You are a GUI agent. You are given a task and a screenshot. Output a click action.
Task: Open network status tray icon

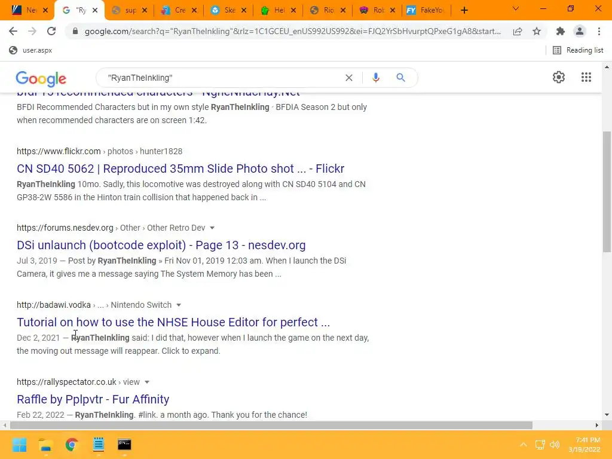coord(540,445)
